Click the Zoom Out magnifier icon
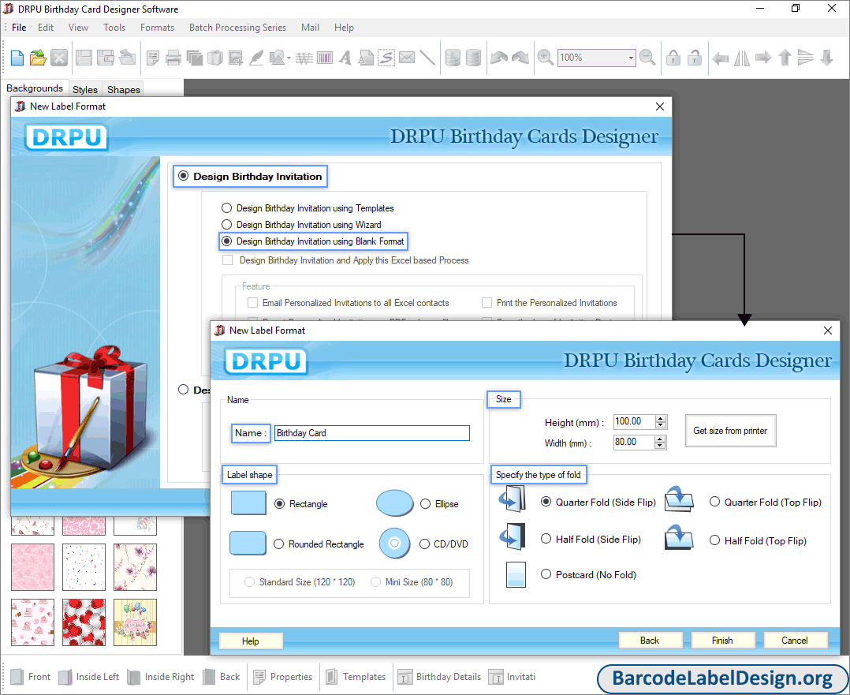Image resolution: width=850 pixels, height=695 pixels. click(x=647, y=58)
